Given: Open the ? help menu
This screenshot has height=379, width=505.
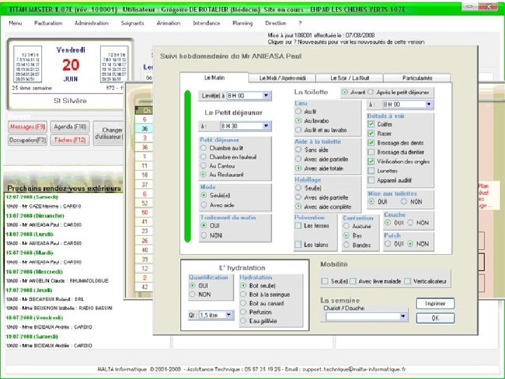Looking at the screenshot, I should point(300,23).
